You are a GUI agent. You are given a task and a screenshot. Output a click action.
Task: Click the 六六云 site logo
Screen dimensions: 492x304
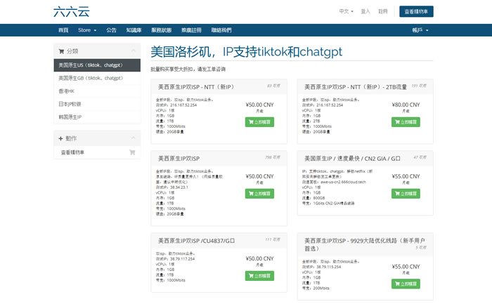click(x=71, y=11)
